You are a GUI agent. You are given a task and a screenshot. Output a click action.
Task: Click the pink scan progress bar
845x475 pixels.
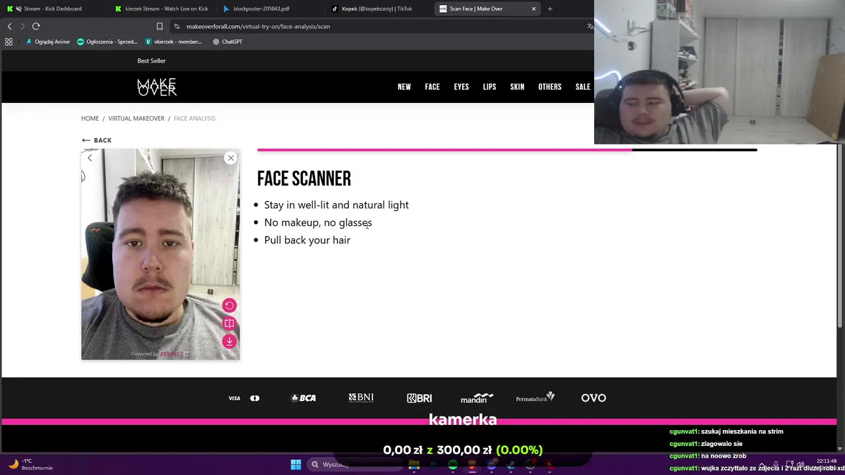[x=444, y=150]
